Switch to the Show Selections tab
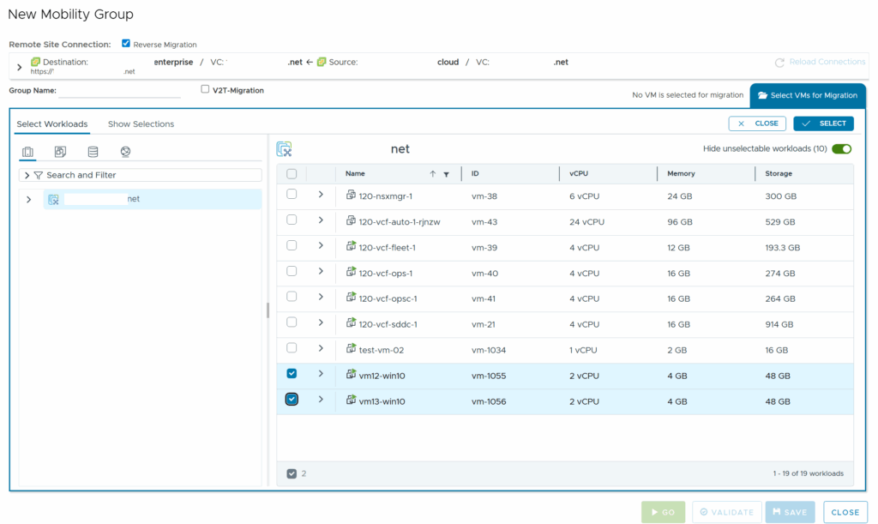This screenshot has width=878, height=524. pyautogui.click(x=141, y=124)
